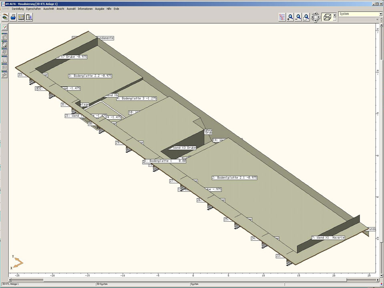Viewport: 384px width, 288px height.
Task: Click the pencil icon in left sidebar
Action: click(x=4, y=27)
